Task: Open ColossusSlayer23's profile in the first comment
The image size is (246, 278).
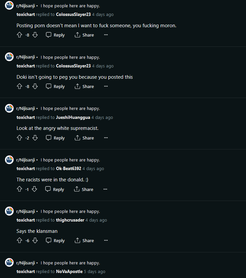Action: (x=73, y=15)
